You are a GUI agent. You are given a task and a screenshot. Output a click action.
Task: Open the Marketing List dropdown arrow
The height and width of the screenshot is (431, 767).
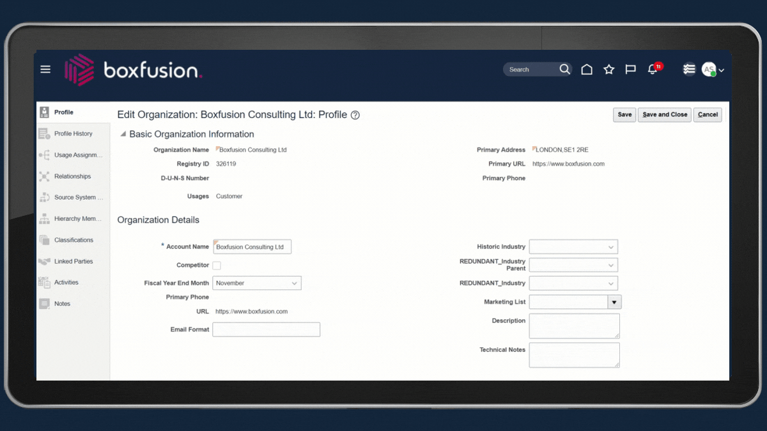pos(614,302)
